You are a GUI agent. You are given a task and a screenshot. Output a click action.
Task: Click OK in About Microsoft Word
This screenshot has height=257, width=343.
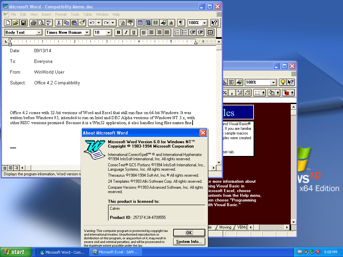click(189, 233)
